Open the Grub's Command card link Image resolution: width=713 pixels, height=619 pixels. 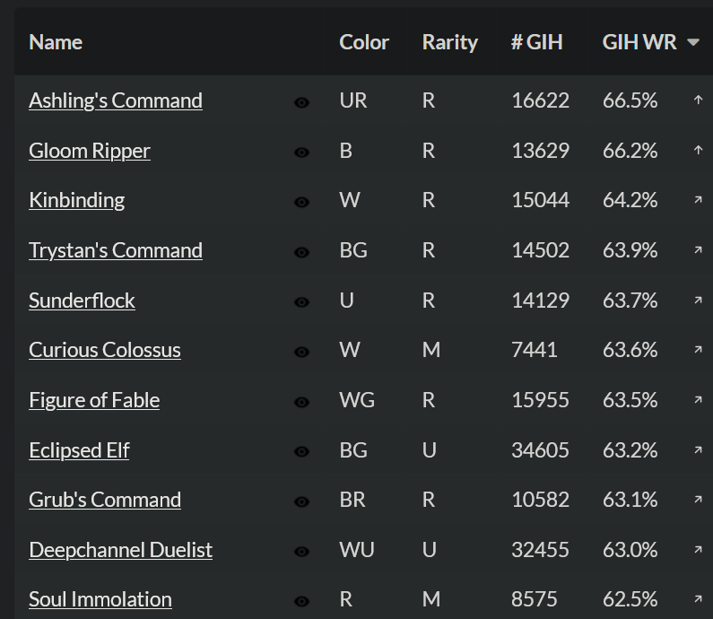[x=105, y=500]
